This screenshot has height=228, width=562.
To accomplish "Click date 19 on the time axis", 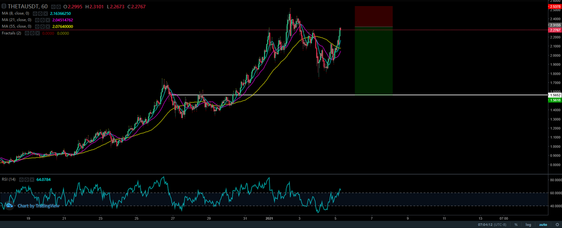I will point(28,218).
